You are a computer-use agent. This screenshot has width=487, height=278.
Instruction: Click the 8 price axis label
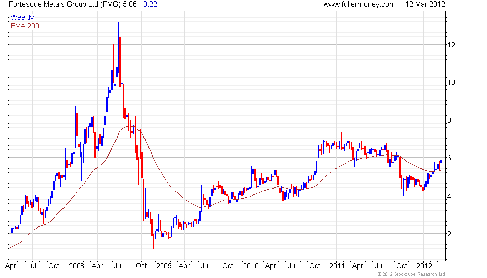(449, 120)
